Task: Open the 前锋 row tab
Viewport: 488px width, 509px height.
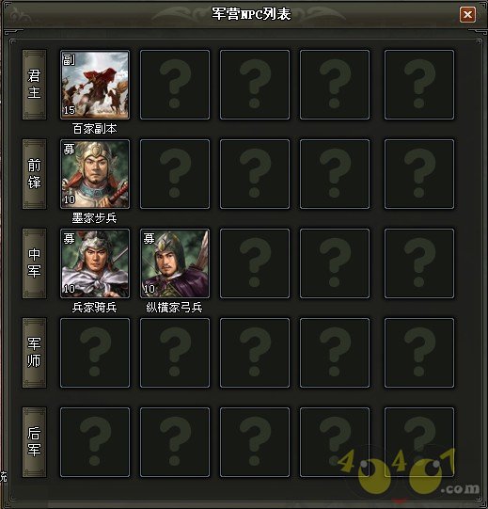Action: pos(34,174)
